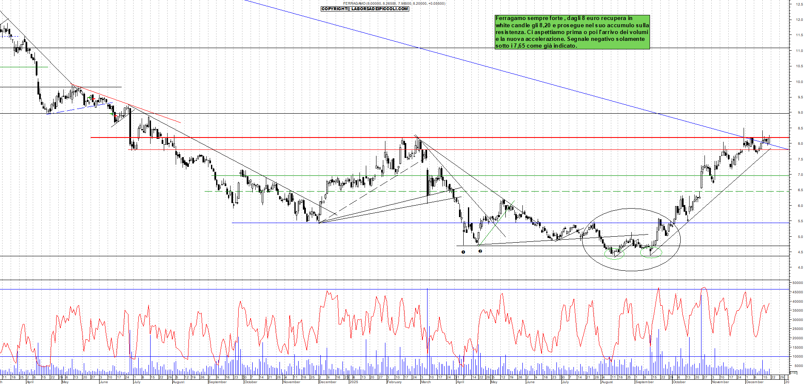Image resolution: width=804 pixels, height=384 pixels.
Task: Select the left small green ellipse
Action: tap(614, 254)
